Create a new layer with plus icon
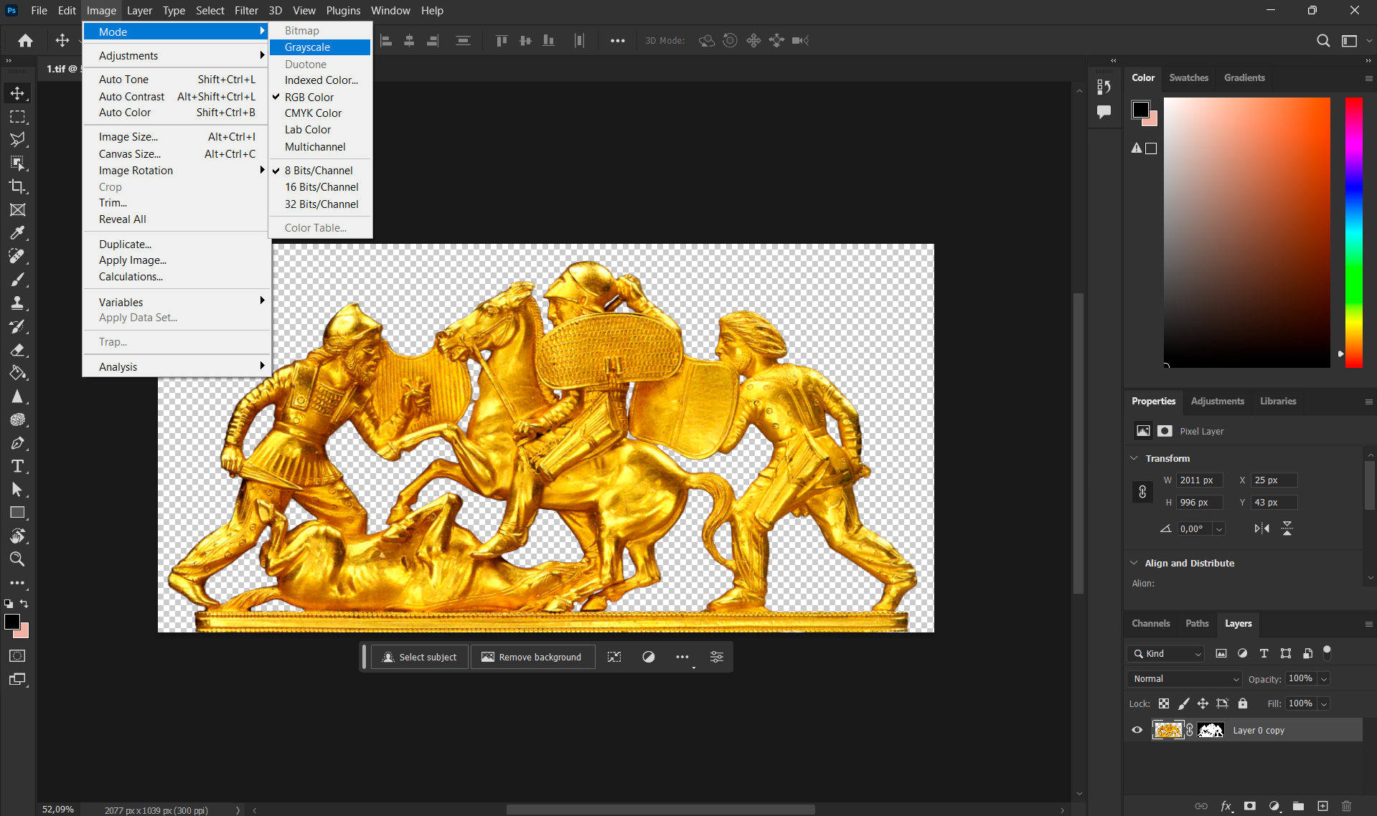This screenshot has height=816, width=1377. (1322, 806)
